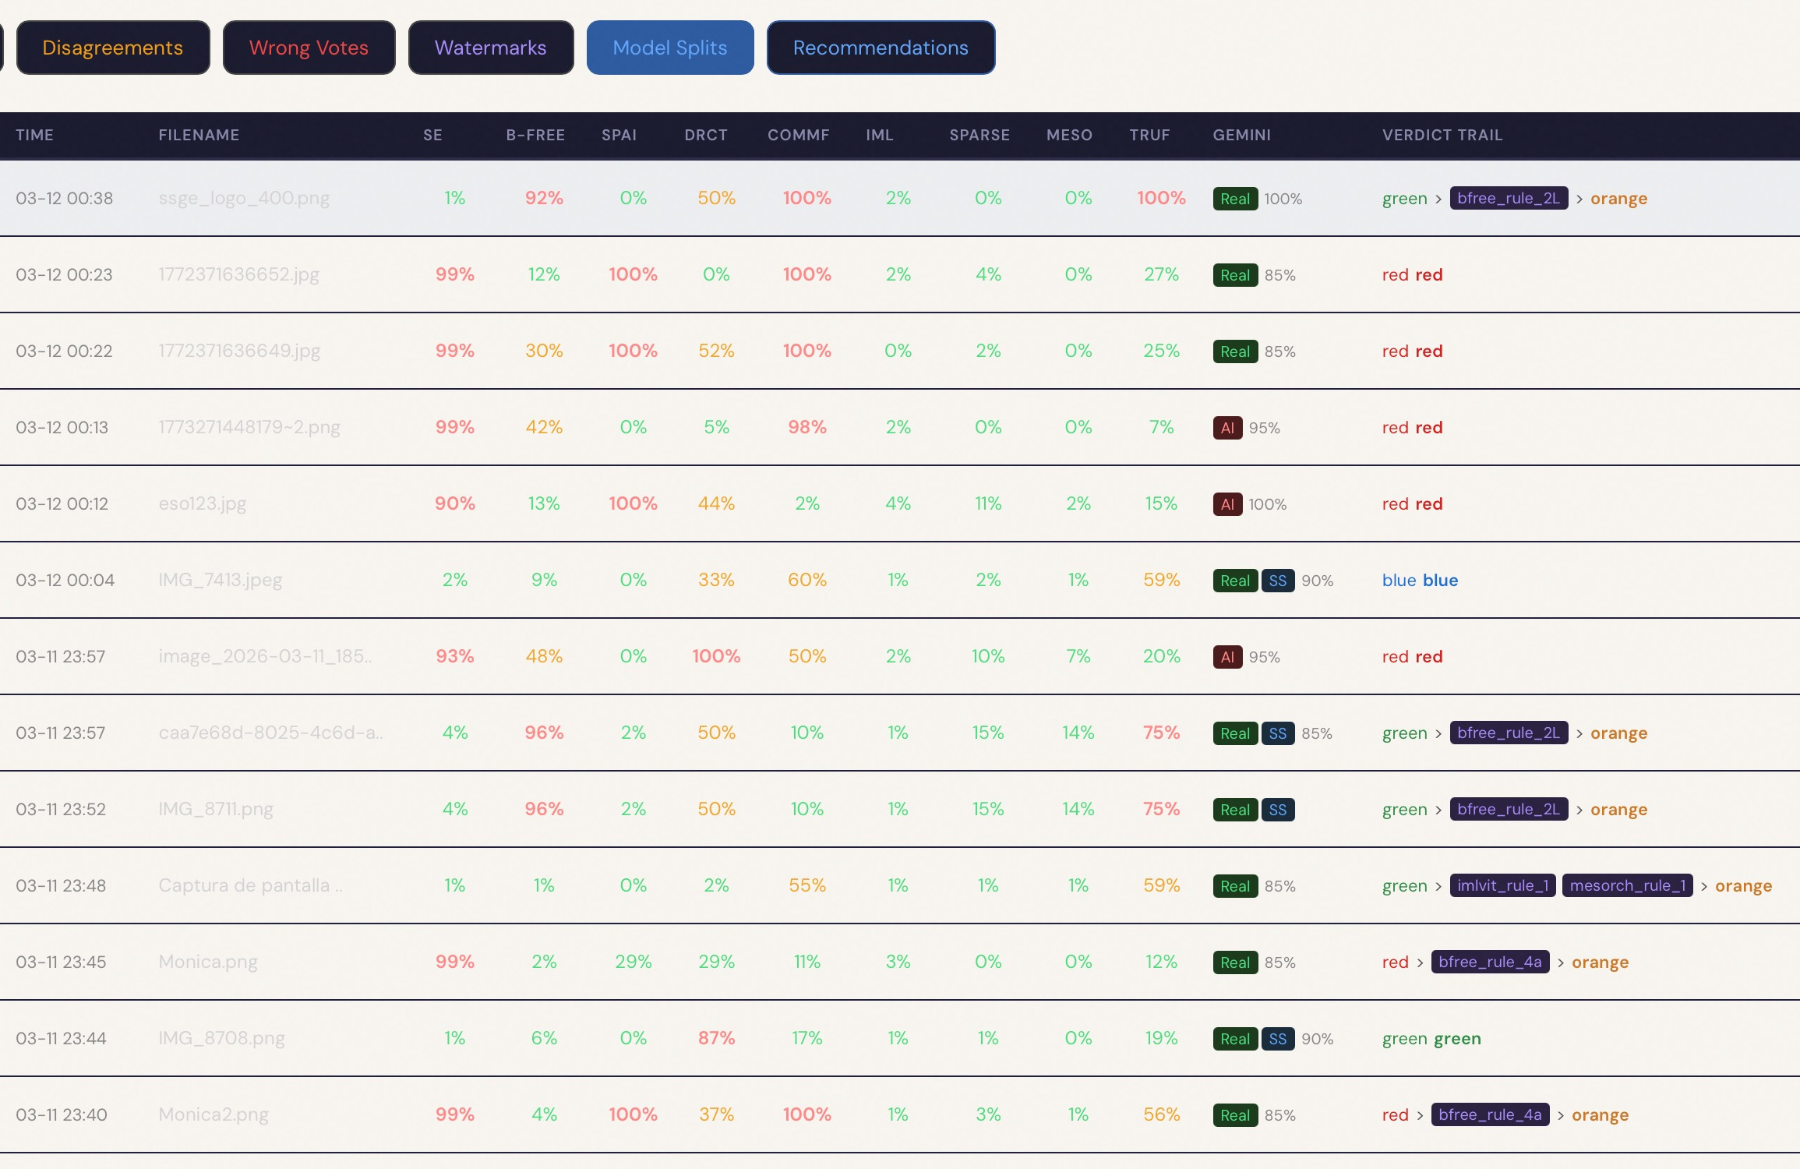Click the imlvit_rule_1 rule tag
1800x1169 pixels.
tap(1502, 885)
